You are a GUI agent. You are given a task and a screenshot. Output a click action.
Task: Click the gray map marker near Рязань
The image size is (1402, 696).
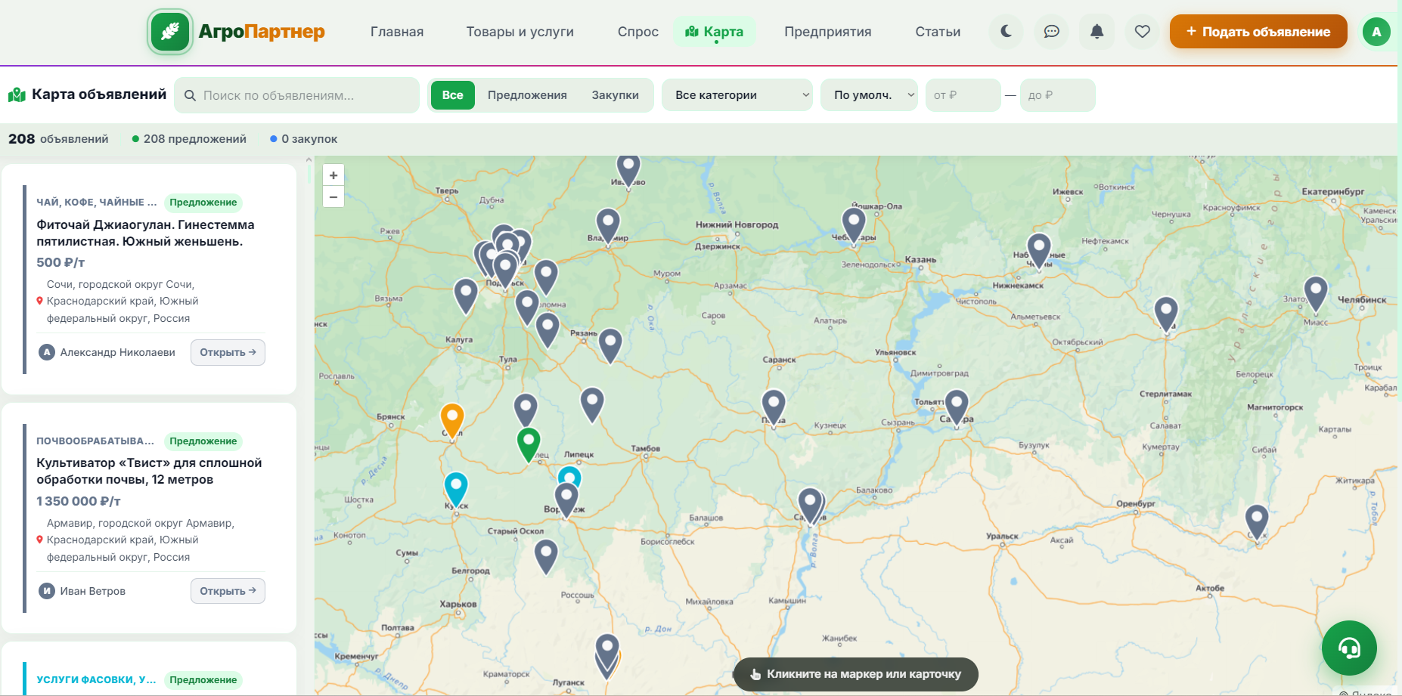pos(610,345)
